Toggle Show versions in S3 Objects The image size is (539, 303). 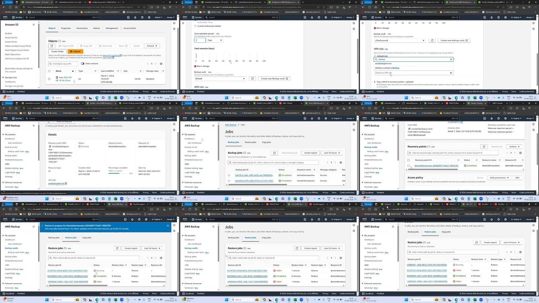pyautogui.click(x=83, y=64)
